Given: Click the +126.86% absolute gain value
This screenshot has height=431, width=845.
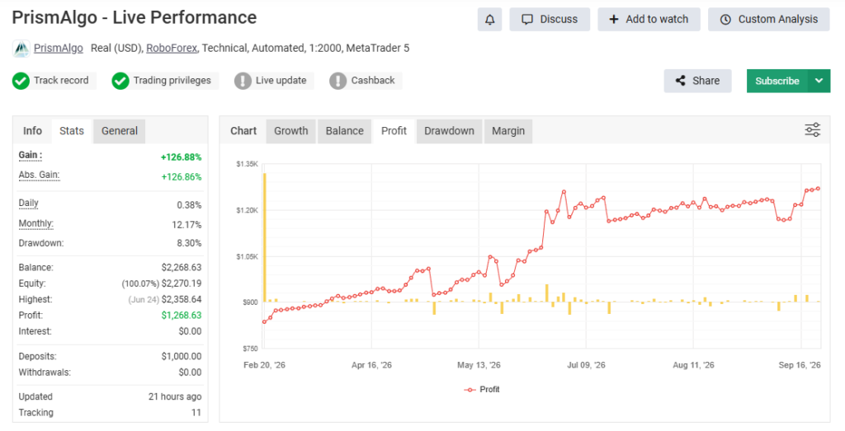Looking at the screenshot, I should [181, 177].
